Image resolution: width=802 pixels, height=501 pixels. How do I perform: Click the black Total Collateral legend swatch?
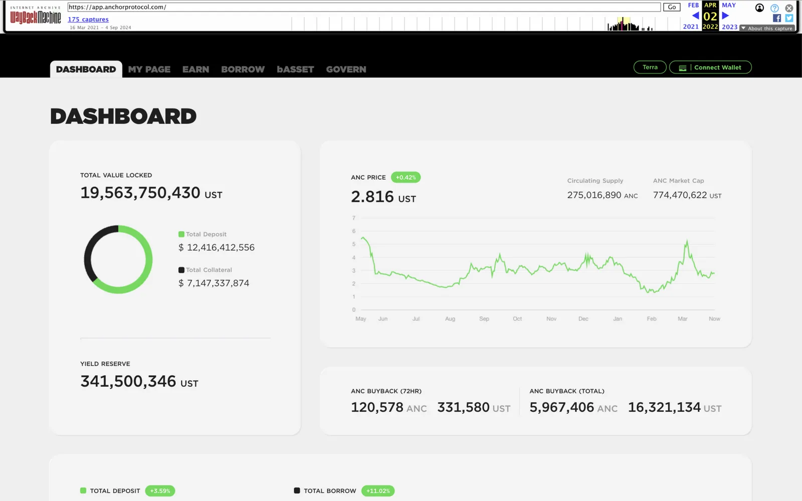[181, 270]
